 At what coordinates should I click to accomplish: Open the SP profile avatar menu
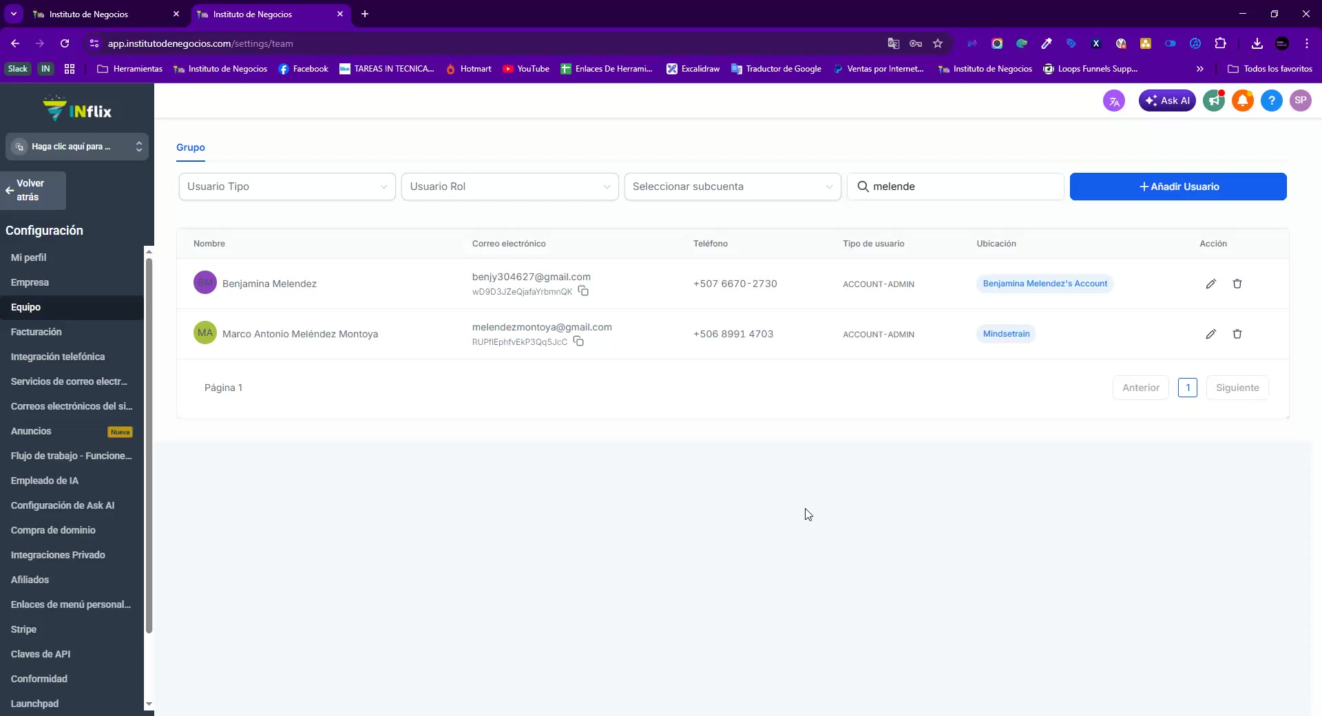1301,101
